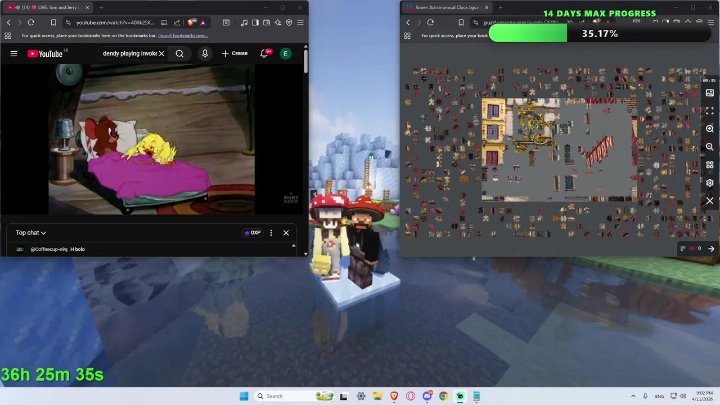Mute the LIVE Tom and Jerry tab audio

pos(17,7)
